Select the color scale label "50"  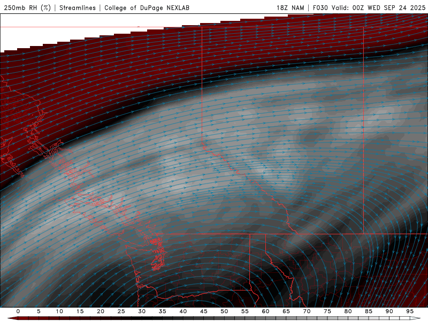click(x=224, y=311)
